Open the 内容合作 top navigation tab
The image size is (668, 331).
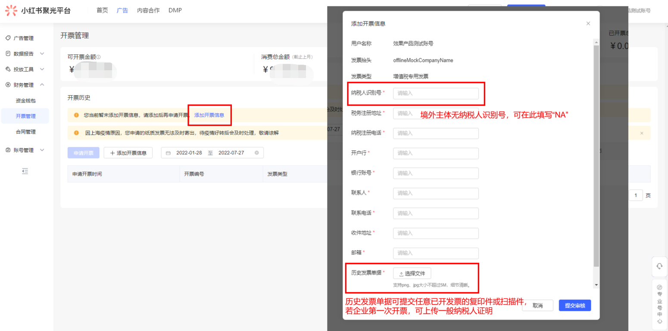tap(148, 10)
